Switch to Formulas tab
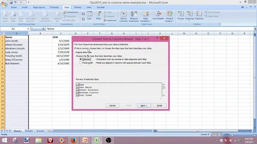This screenshot has height=144, width=257. point(55,7)
